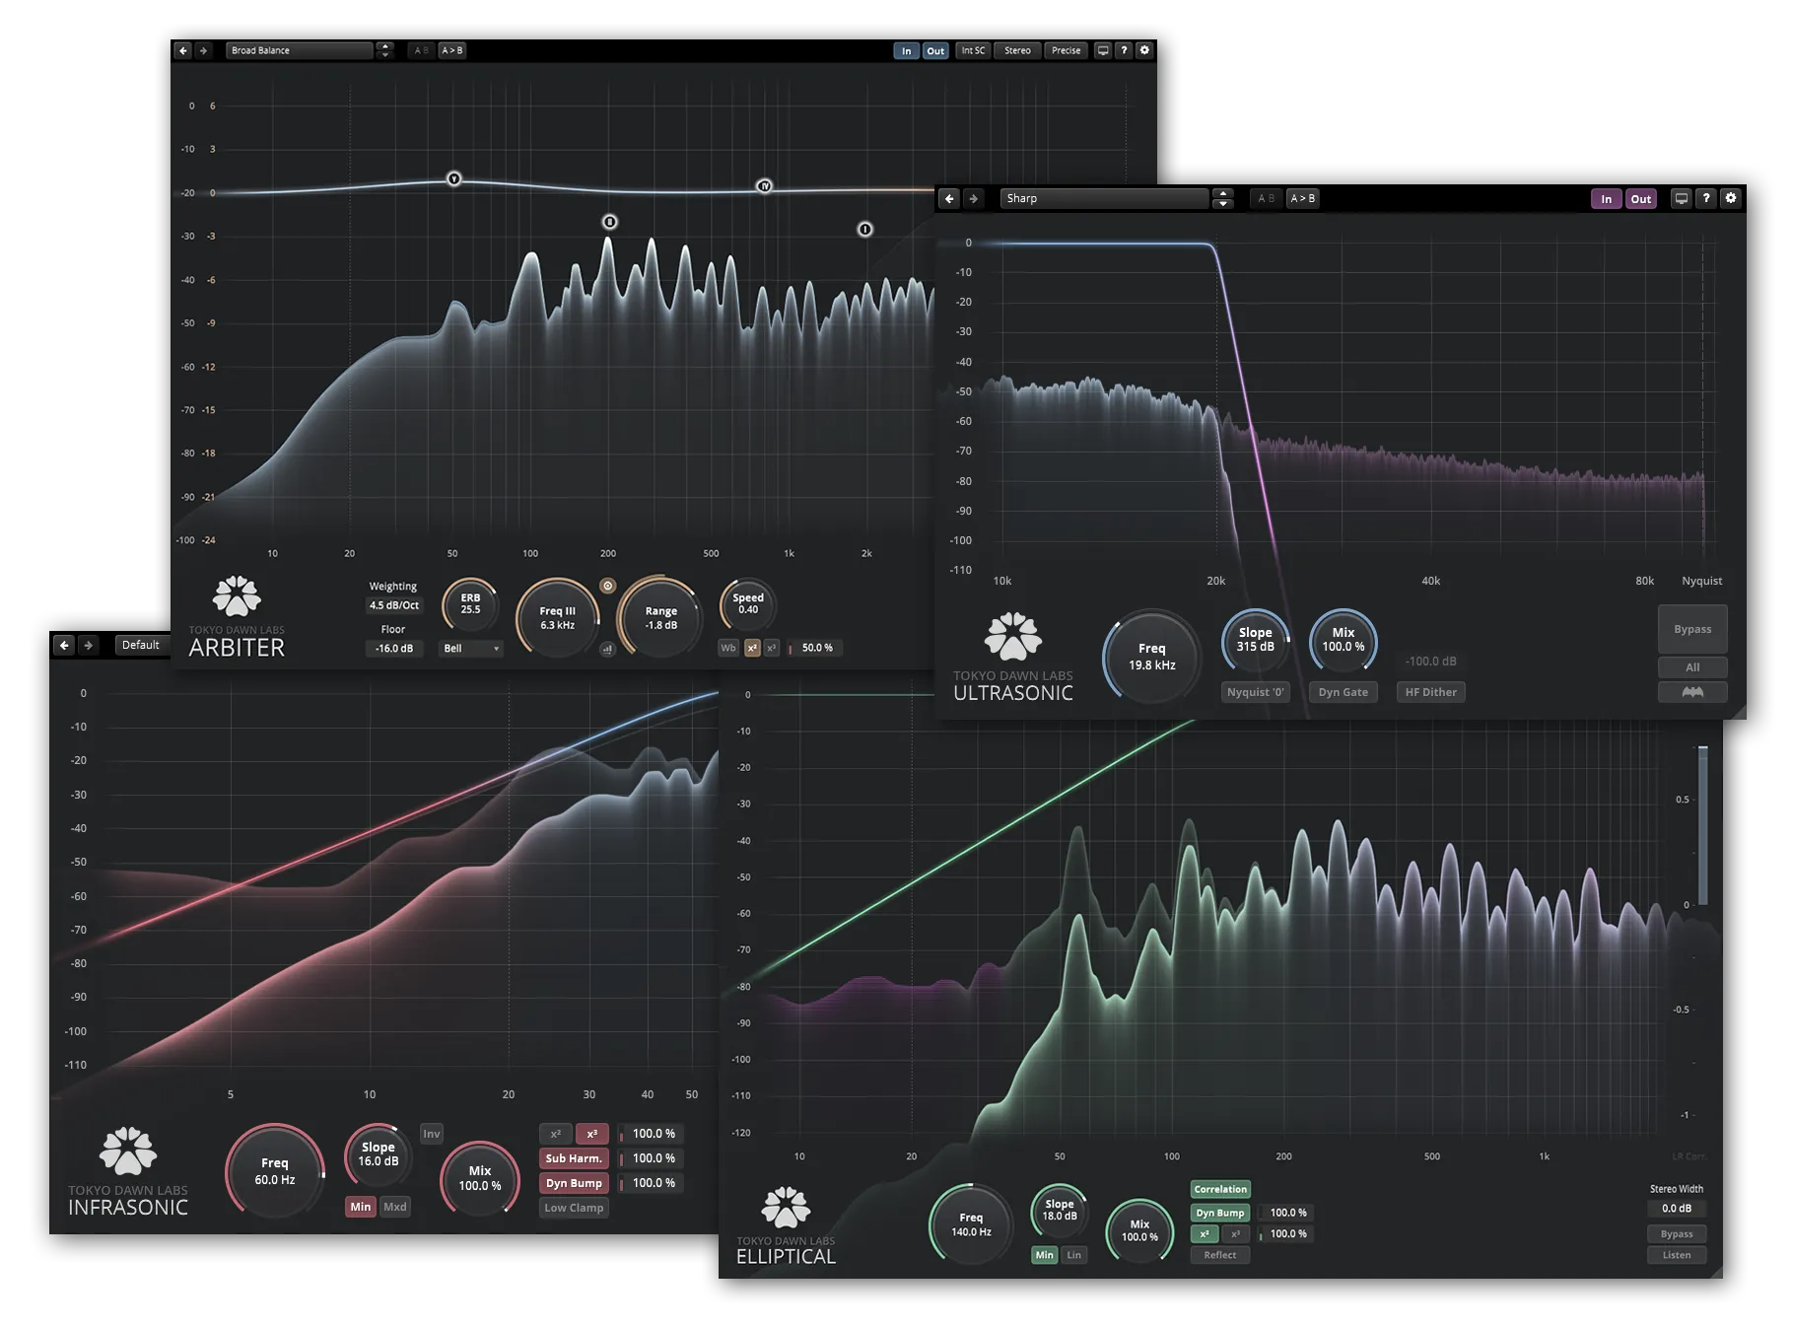This screenshot has width=1793, height=1327.
Task: Click Arbiter's undo arrow icon
Action: pos(182,50)
